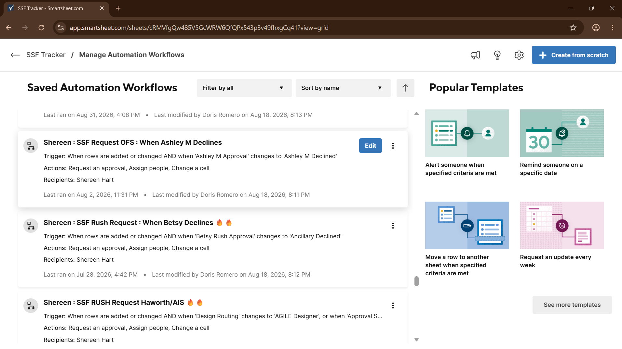Open browser profile icon
622x349 pixels.
(596, 28)
